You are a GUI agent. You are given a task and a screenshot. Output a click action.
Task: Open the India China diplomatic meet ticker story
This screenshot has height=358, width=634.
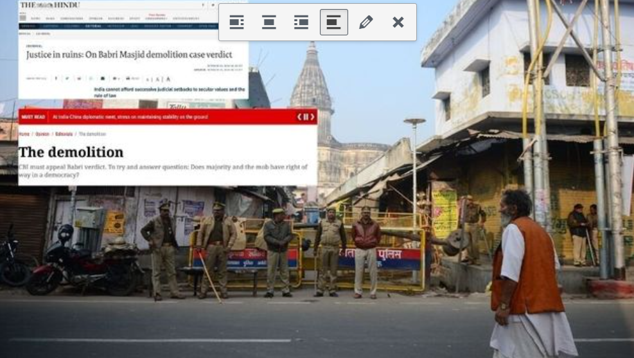click(x=130, y=117)
